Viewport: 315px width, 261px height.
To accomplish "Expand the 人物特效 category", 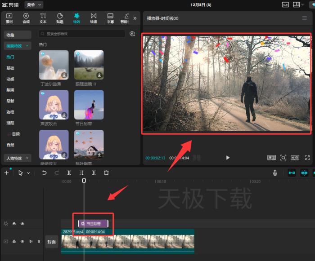I will (18, 158).
